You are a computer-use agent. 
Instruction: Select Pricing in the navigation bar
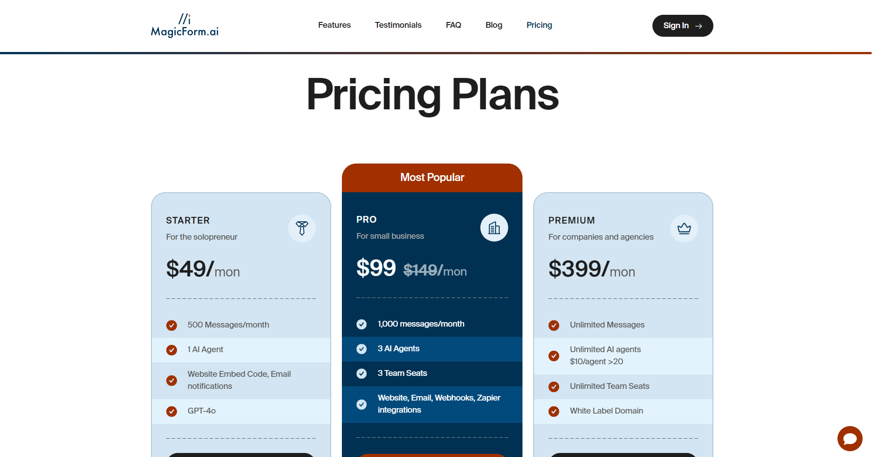point(539,25)
